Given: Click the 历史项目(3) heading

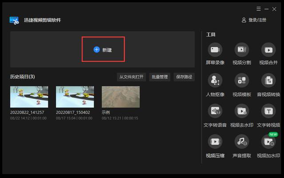Looking at the screenshot, I should 23,77.
